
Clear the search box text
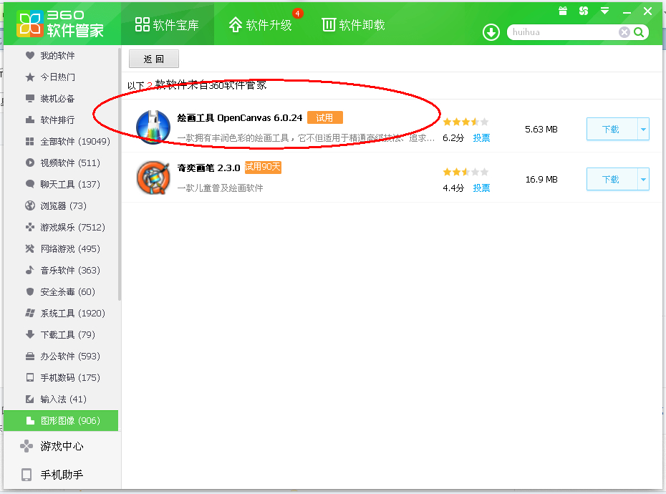tap(624, 32)
